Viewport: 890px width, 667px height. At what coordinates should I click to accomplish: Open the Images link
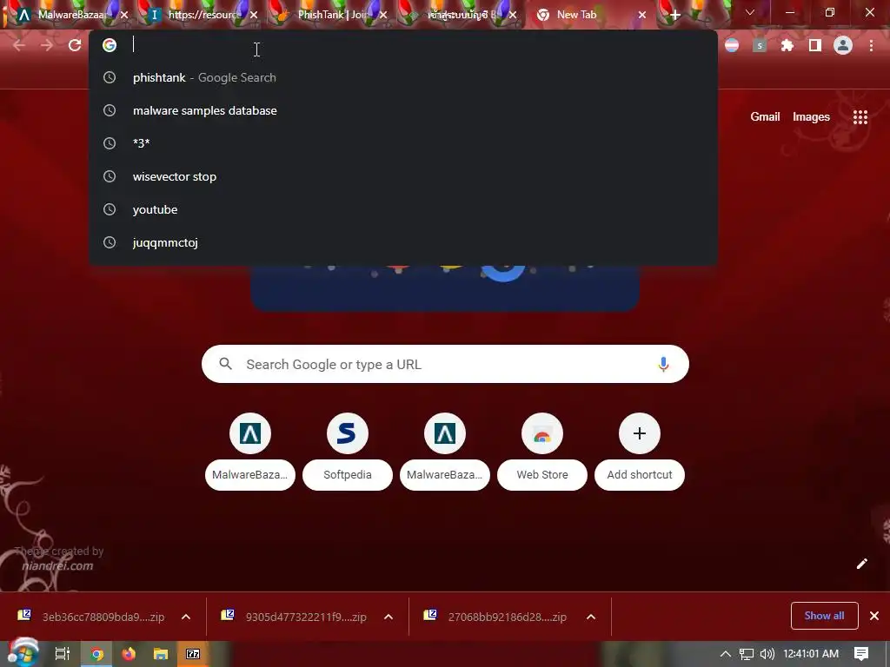(x=811, y=117)
